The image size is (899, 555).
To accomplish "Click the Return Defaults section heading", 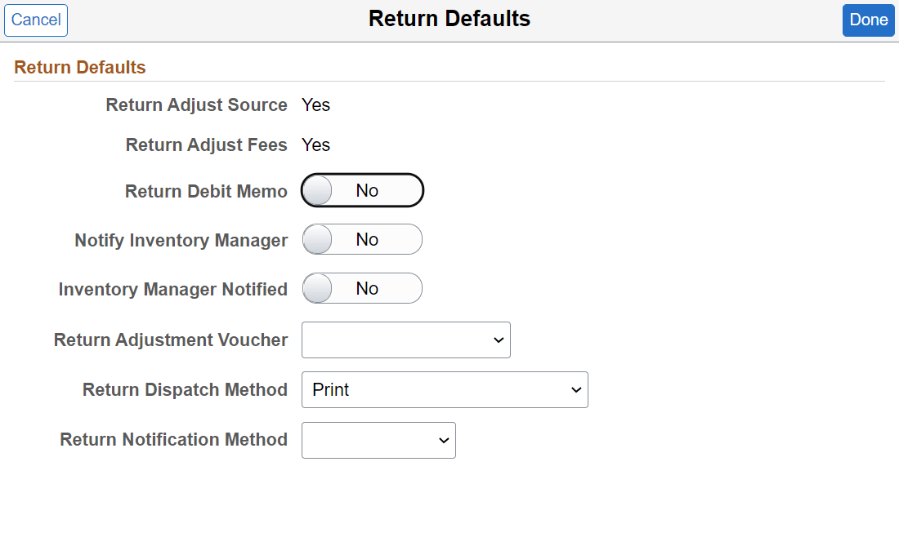I will tap(79, 67).
